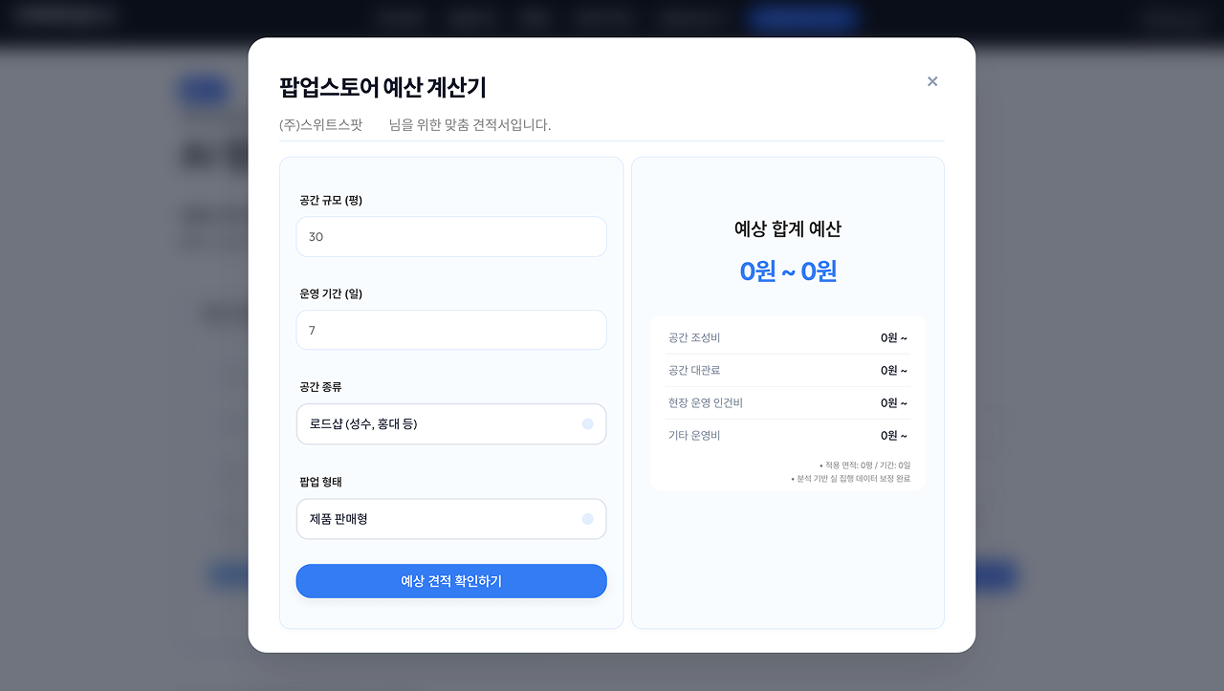Click the blue 0원 ~ 0원 total amount

[x=788, y=271]
